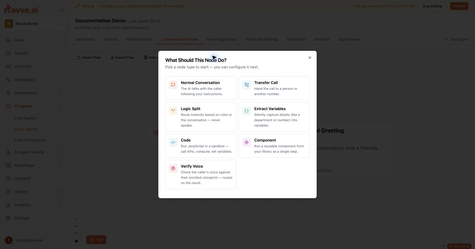Screen dimensions: 475x249
Task: Open Inbox from the sidebar
Action: (x=19, y=40)
